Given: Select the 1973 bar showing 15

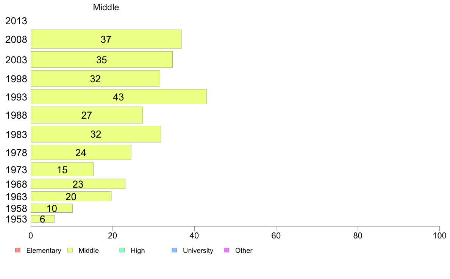Looking at the screenshot, I should [62, 169].
